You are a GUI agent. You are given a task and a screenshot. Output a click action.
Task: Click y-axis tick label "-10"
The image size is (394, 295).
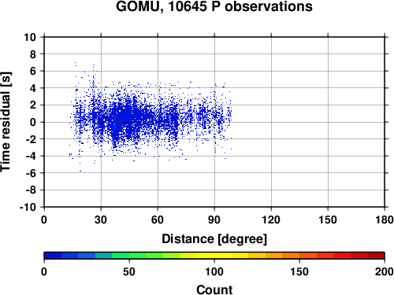(28, 207)
